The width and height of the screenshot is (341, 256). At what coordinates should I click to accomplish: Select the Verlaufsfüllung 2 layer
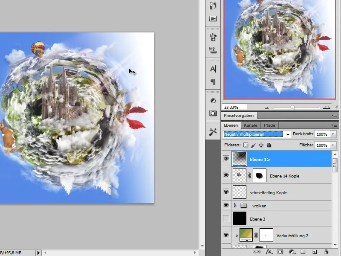point(282,236)
